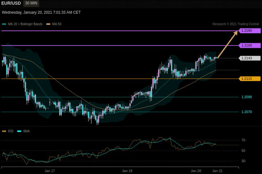262x174 pixels.
Task: Click the RSI 30 axis value
Action: (243, 161)
